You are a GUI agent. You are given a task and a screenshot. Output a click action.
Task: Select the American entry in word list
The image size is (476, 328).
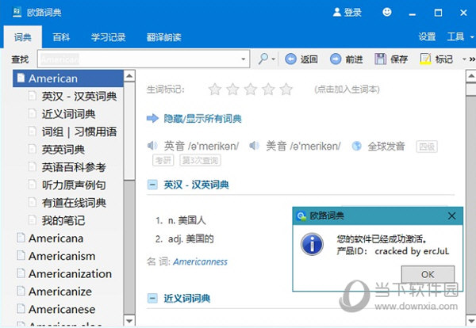(x=68, y=78)
